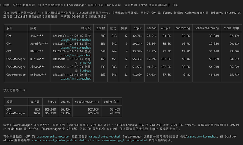
Task: Click the events.account_status_update text
Action: click(x=54, y=140)
